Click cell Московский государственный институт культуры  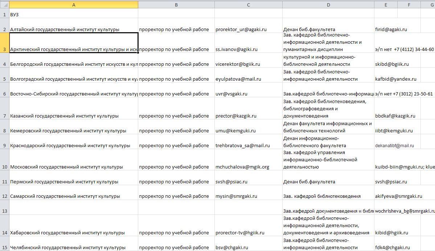[x=74, y=159]
